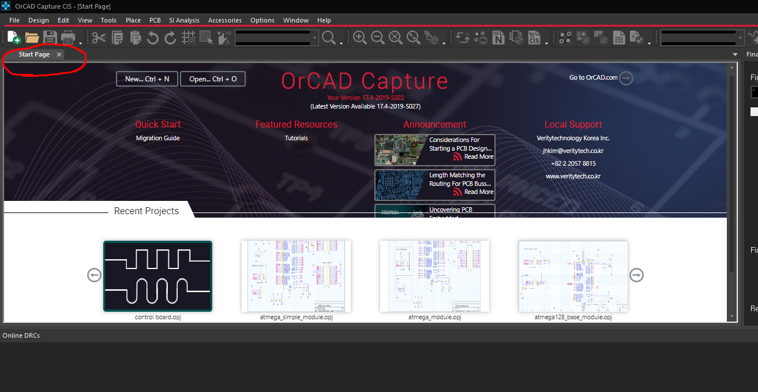Click the zoom to all icon

(x=414, y=38)
